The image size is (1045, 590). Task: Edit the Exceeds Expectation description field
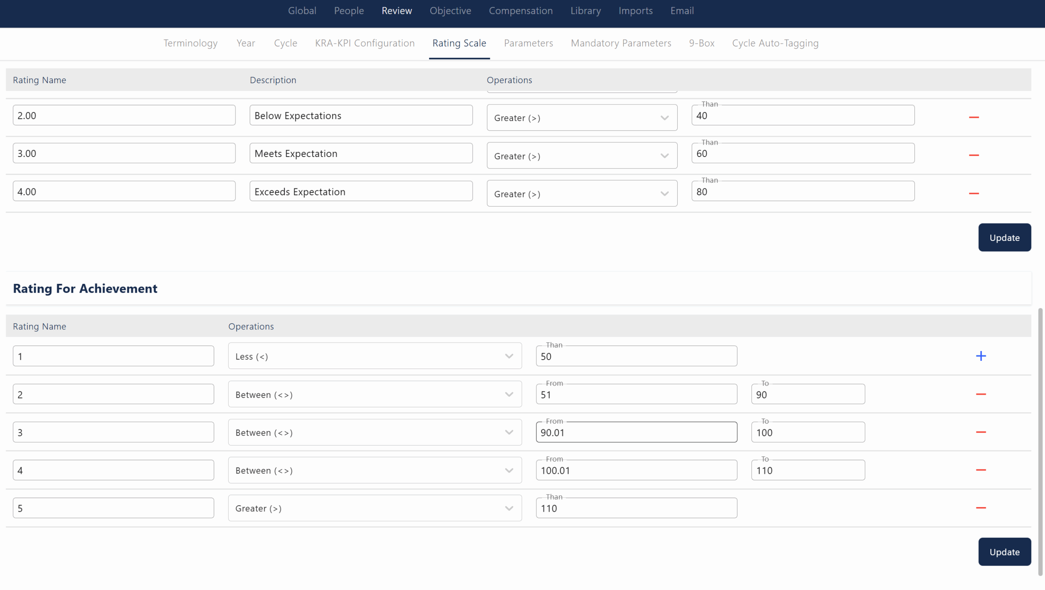point(361,191)
